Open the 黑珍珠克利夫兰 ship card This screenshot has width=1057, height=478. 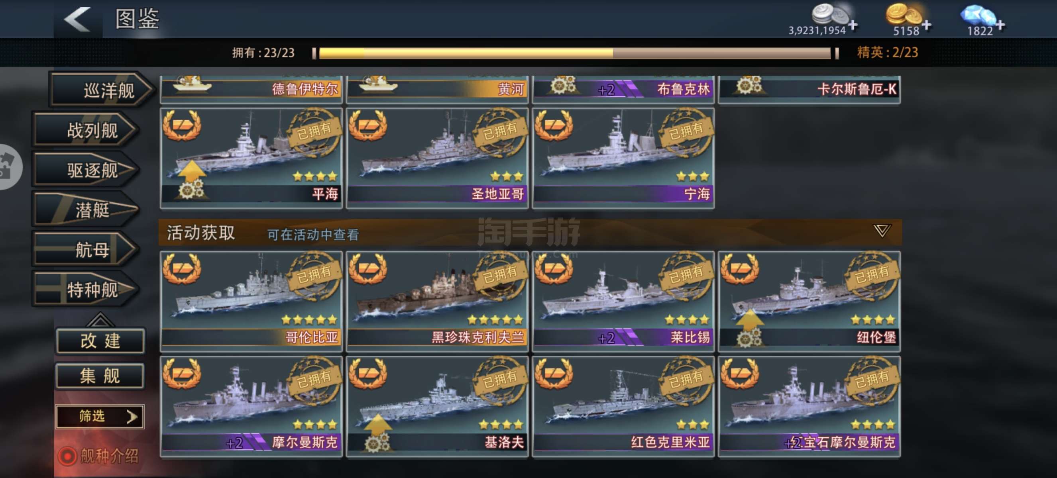[437, 301]
